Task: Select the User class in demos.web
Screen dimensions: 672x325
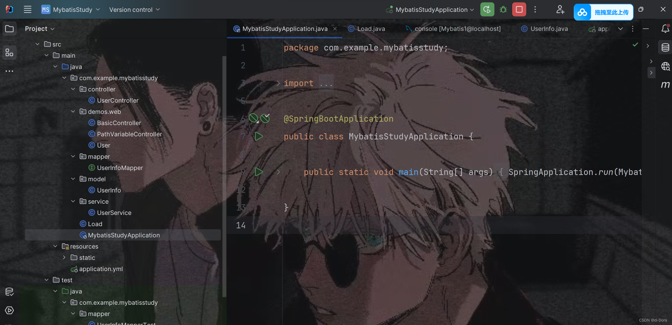Action: tap(99, 145)
